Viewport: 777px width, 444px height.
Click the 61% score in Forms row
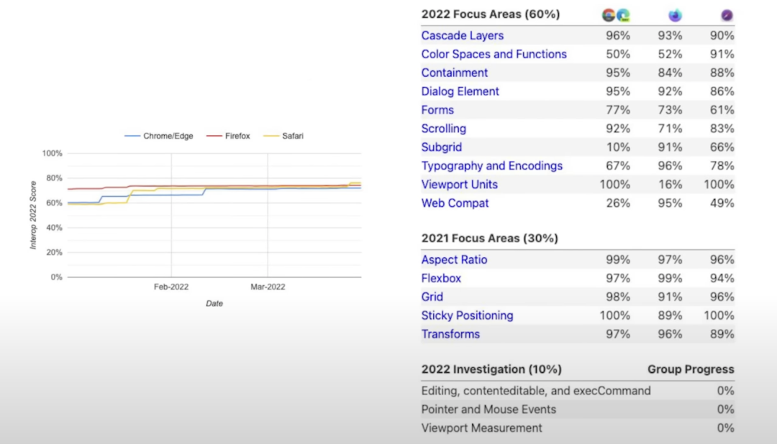tap(722, 110)
